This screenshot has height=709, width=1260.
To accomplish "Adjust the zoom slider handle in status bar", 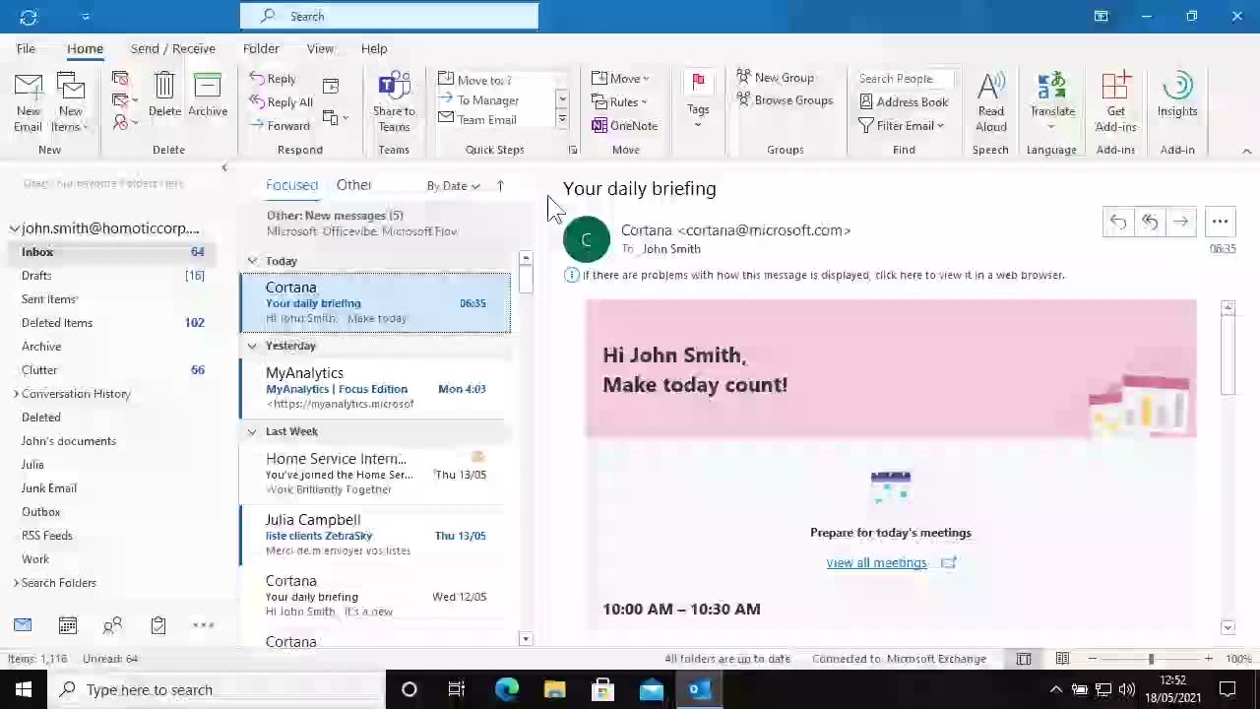I will point(1151,658).
